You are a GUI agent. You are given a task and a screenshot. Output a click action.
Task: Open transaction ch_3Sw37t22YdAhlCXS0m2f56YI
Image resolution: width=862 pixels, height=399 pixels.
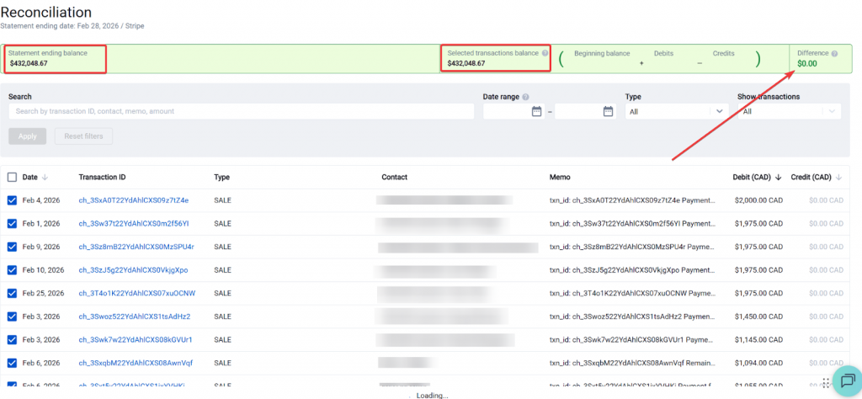[x=134, y=224]
